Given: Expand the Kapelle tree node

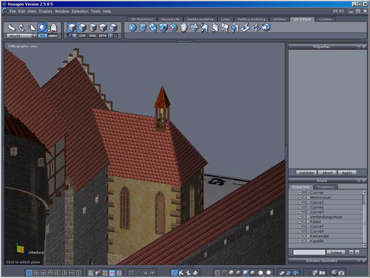Looking at the screenshot, I should click(308, 241).
